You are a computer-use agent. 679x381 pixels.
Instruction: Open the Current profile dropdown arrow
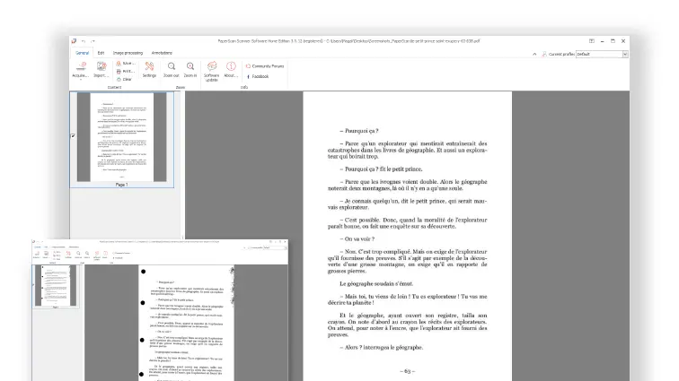coord(625,54)
